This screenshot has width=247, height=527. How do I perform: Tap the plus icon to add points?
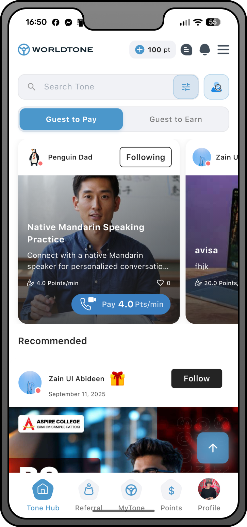140,50
